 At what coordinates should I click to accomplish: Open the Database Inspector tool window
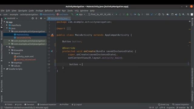tap(47, 104)
